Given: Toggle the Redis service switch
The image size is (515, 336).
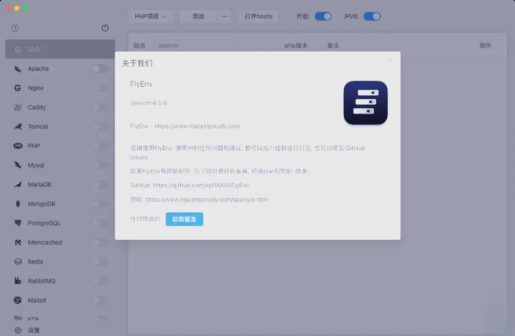Looking at the screenshot, I should (x=100, y=262).
